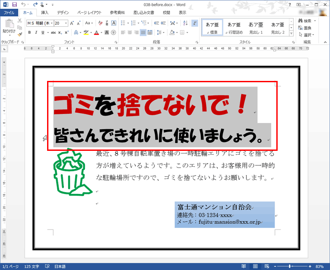
Task: Switch to the 差し込み文書 tab
Action: (x=143, y=13)
